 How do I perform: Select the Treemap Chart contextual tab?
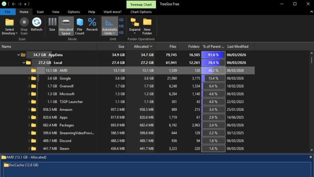point(141,4)
